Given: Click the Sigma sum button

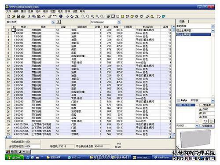Looking at the screenshot, I should click(x=59, y=22).
